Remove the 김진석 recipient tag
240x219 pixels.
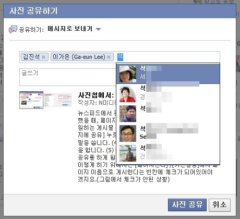tap(44, 57)
